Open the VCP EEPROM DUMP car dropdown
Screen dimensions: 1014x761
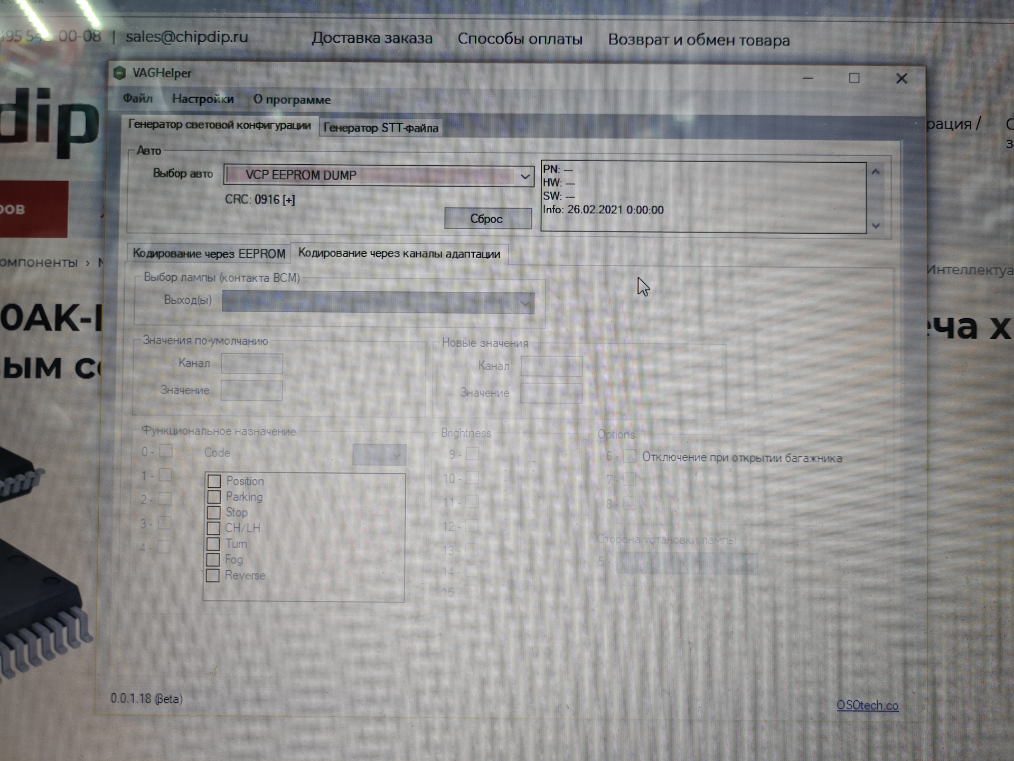pos(524,176)
